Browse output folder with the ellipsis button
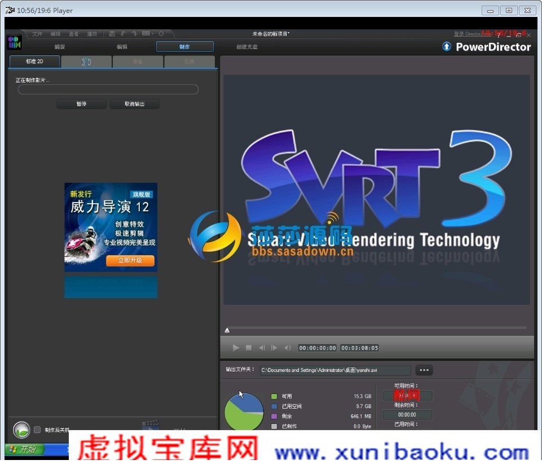 point(424,370)
